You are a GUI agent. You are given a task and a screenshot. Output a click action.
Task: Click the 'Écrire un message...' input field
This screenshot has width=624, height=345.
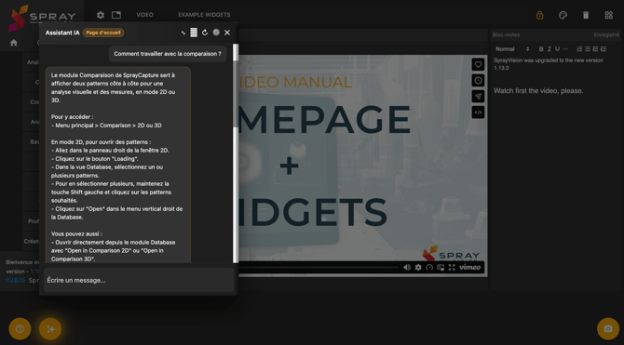(x=139, y=280)
